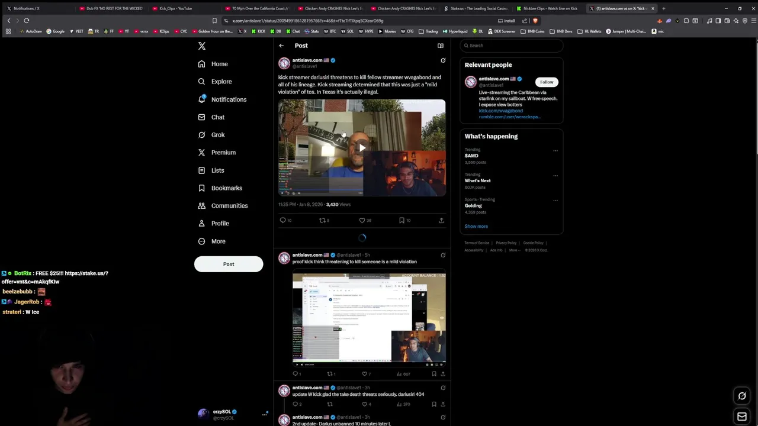Open Grok from the sidebar

(x=211, y=135)
